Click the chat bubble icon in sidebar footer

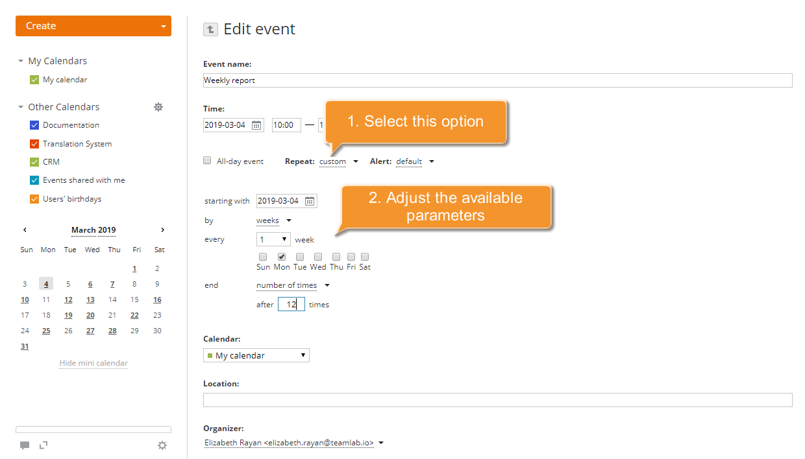(25, 445)
